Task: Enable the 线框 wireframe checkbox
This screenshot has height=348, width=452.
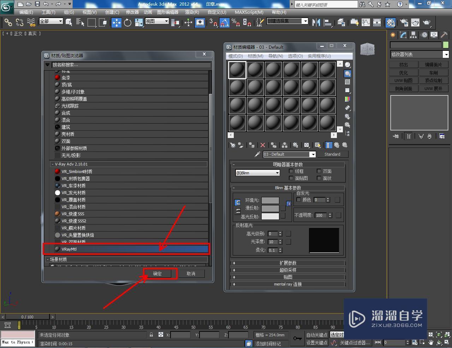Action: 291,171
